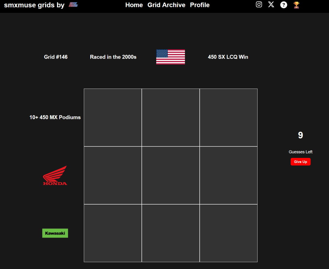329x269 pixels.
Task: Select cell for 10+ MX Podiums and 2000s
Action: (113, 118)
